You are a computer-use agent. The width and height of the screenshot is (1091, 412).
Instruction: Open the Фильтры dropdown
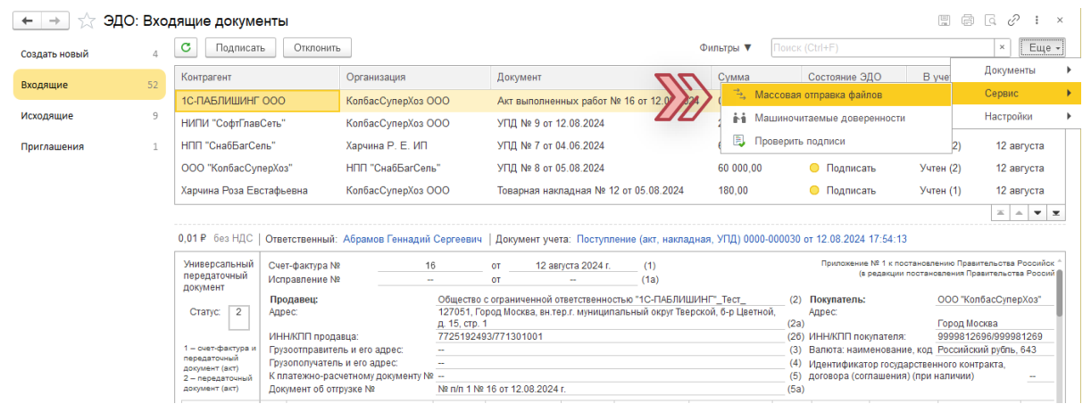point(726,47)
